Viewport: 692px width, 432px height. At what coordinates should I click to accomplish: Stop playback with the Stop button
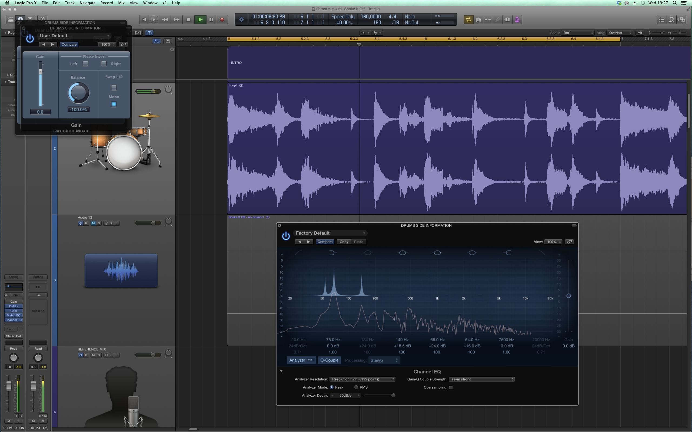(188, 19)
